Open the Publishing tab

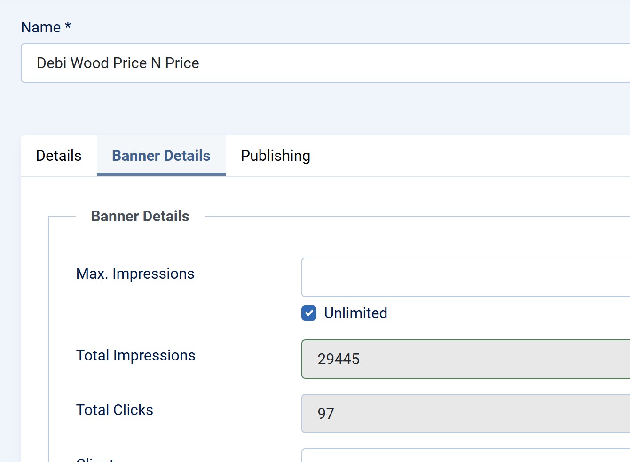tap(275, 156)
